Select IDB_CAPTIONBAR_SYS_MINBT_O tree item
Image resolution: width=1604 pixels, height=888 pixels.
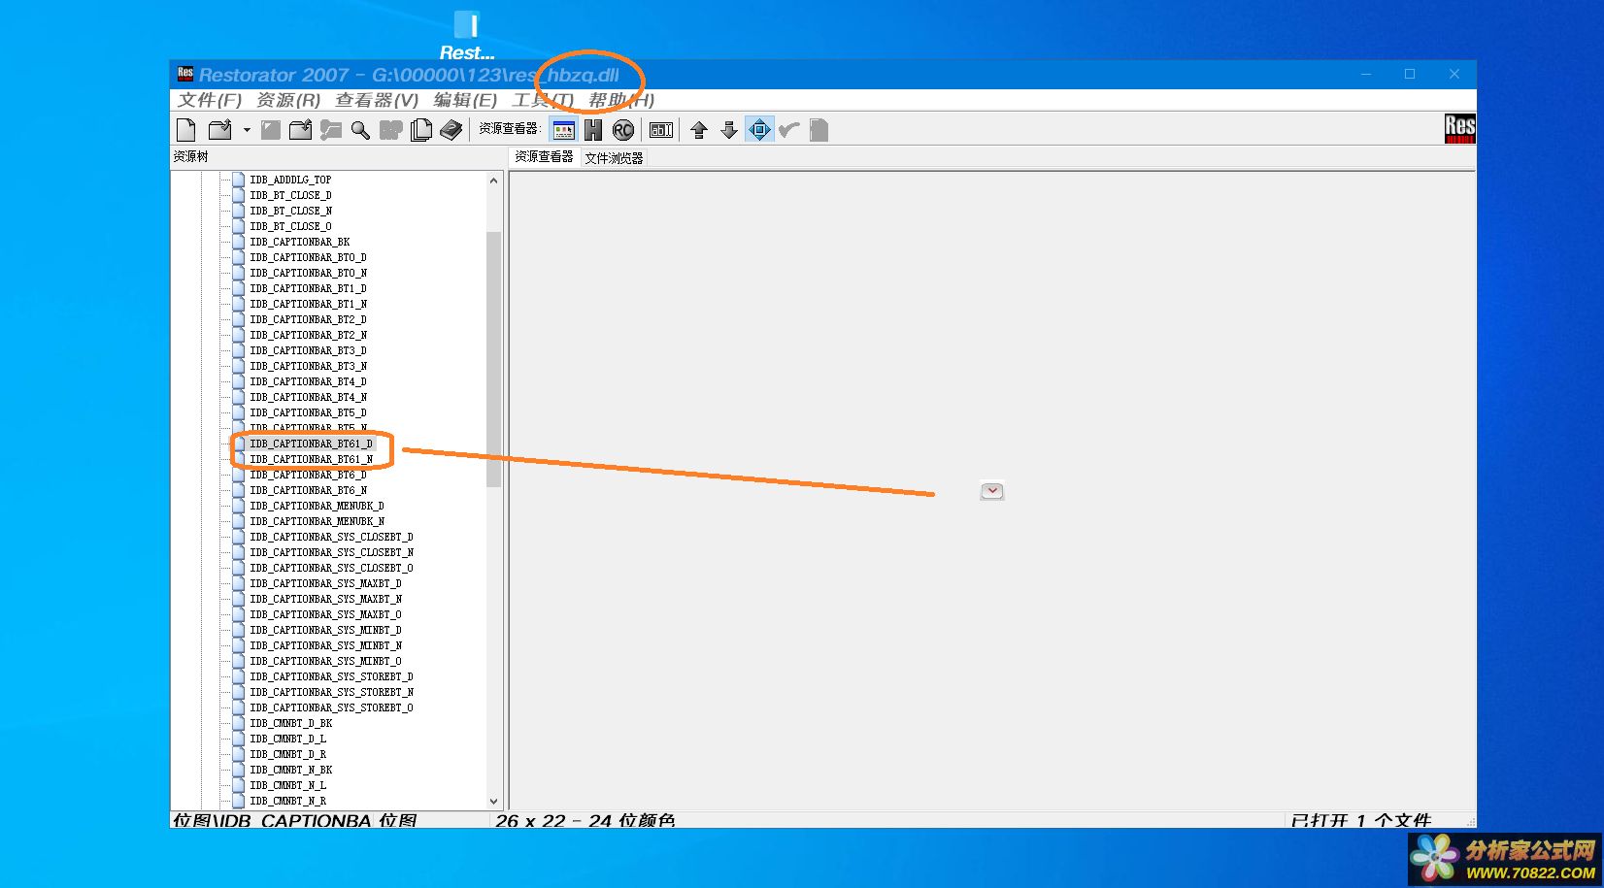pyautogui.click(x=325, y=661)
